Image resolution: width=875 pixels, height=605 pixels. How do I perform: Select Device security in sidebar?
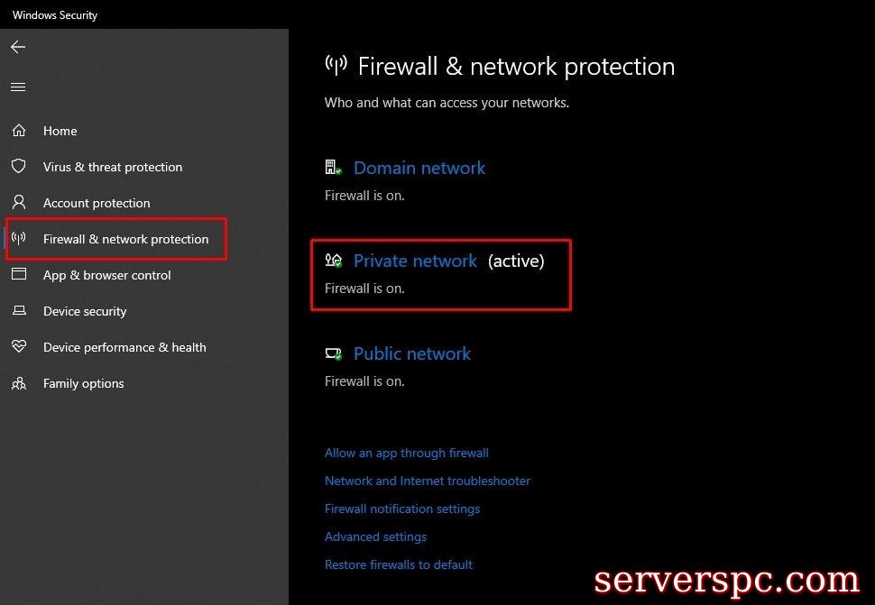coord(85,311)
